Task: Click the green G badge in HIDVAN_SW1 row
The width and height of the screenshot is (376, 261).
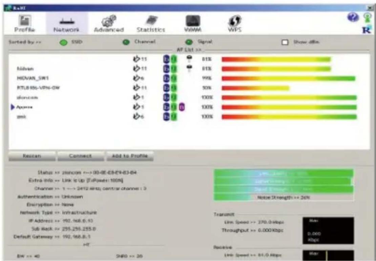Action: (174, 79)
